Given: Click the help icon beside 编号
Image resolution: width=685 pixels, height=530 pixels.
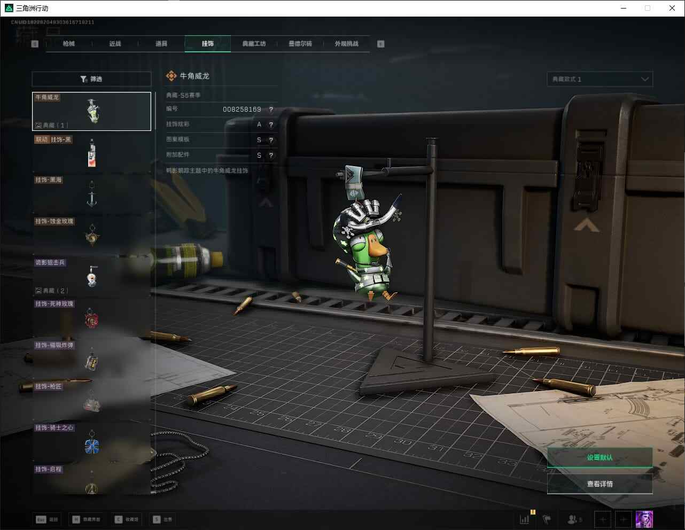Looking at the screenshot, I should tap(271, 109).
